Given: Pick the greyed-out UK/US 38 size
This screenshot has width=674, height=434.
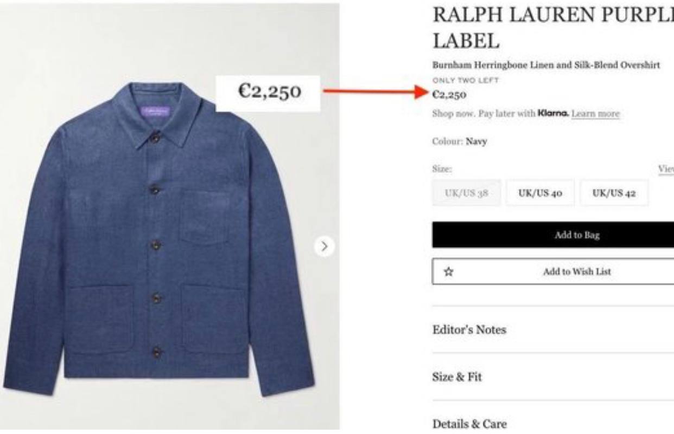Looking at the screenshot, I should [466, 193].
